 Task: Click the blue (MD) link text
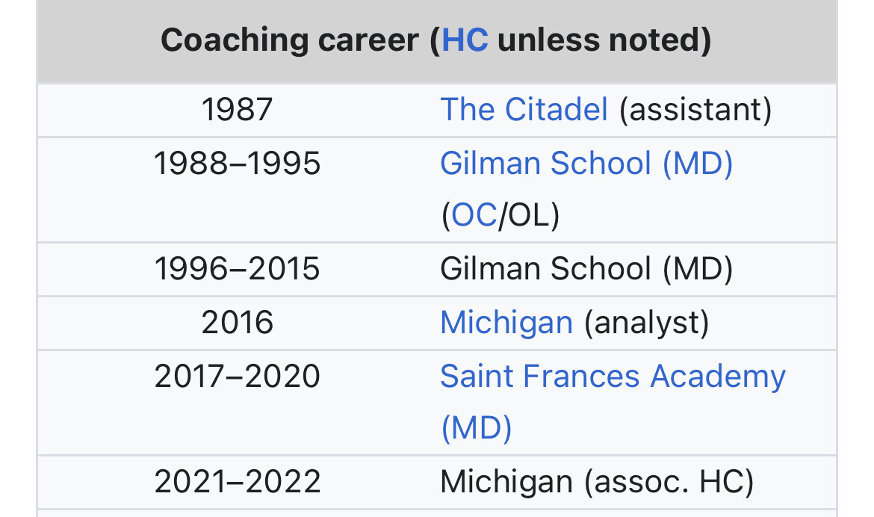(476, 428)
